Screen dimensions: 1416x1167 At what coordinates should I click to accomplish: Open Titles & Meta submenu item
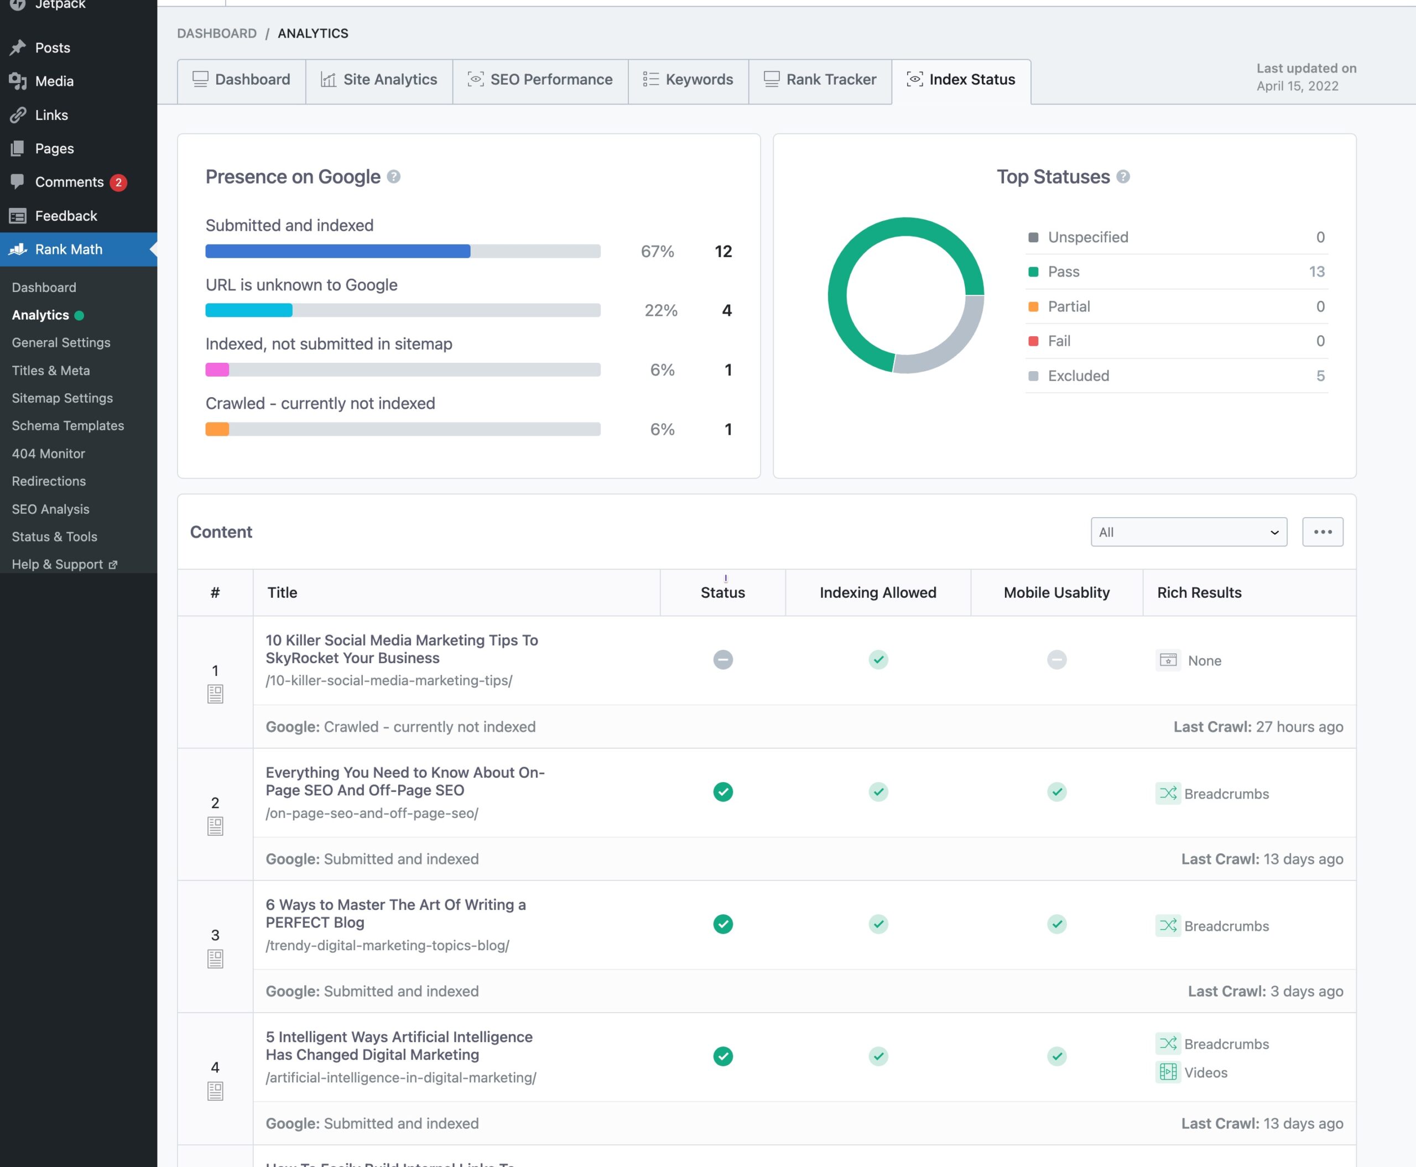(x=50, y=371)
